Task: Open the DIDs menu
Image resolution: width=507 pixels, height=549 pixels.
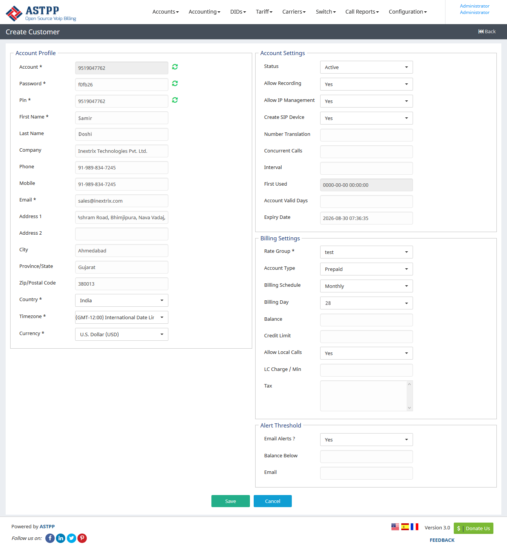Action: click(238, 12)
